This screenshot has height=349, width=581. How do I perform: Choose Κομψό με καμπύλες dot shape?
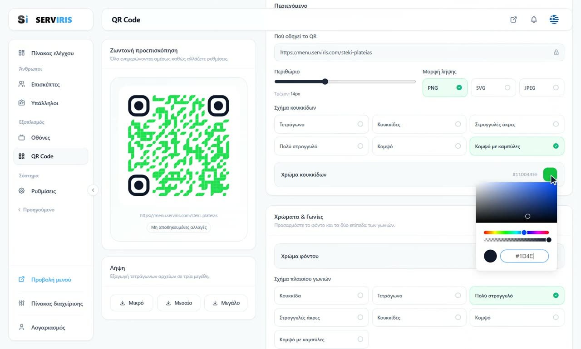coord(517,146)
